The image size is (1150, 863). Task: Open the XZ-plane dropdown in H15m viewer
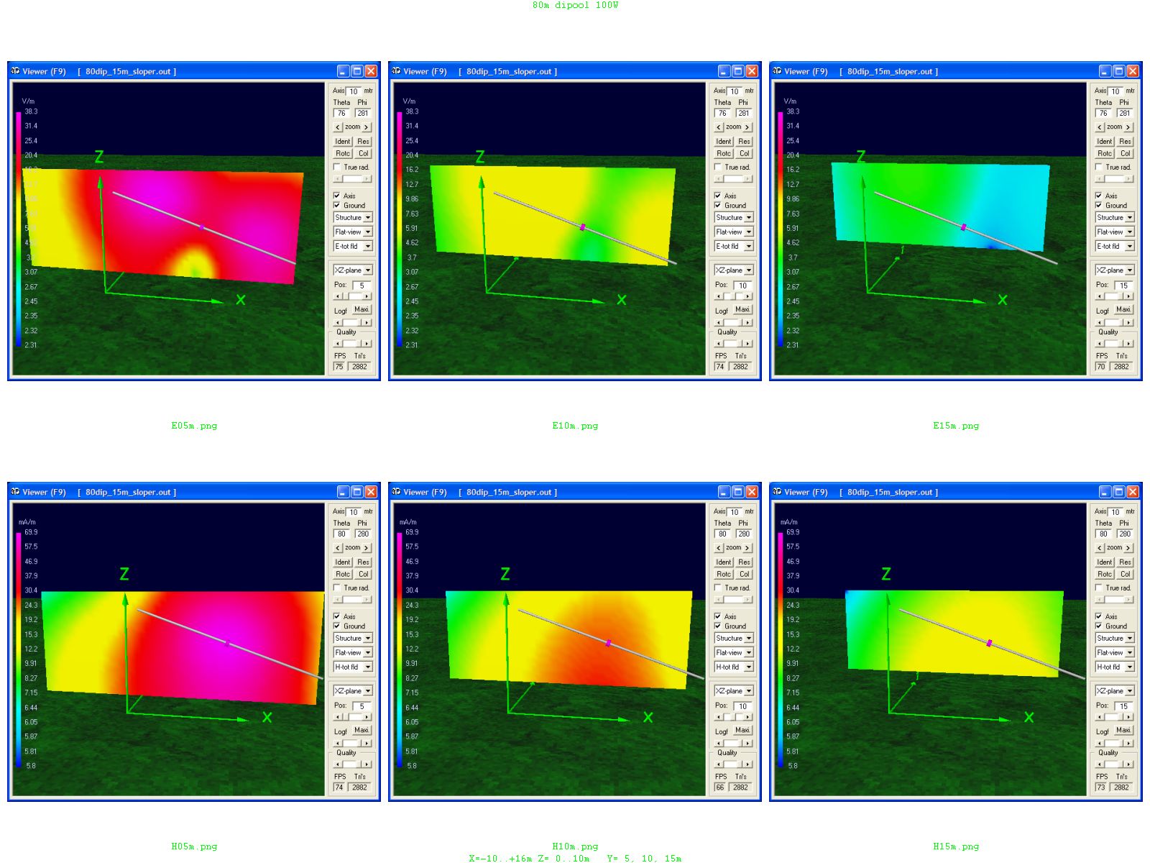point(1114,690)
